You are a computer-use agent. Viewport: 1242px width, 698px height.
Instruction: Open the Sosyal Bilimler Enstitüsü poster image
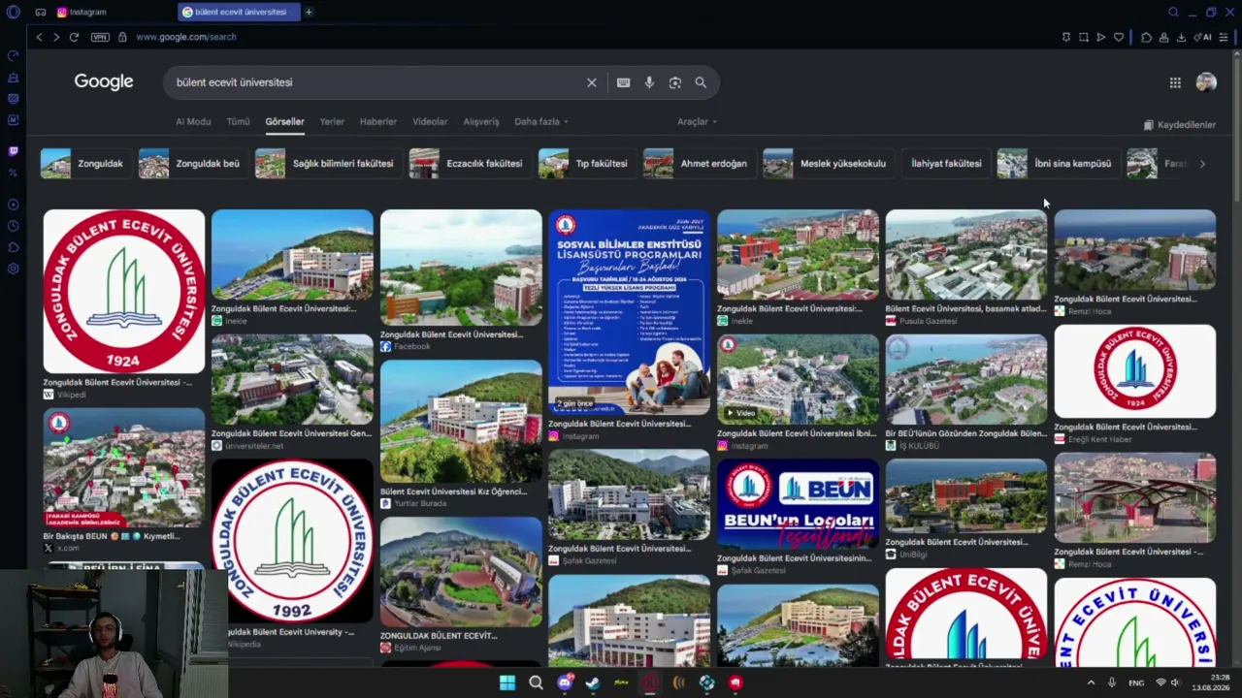tap(629, 312)
